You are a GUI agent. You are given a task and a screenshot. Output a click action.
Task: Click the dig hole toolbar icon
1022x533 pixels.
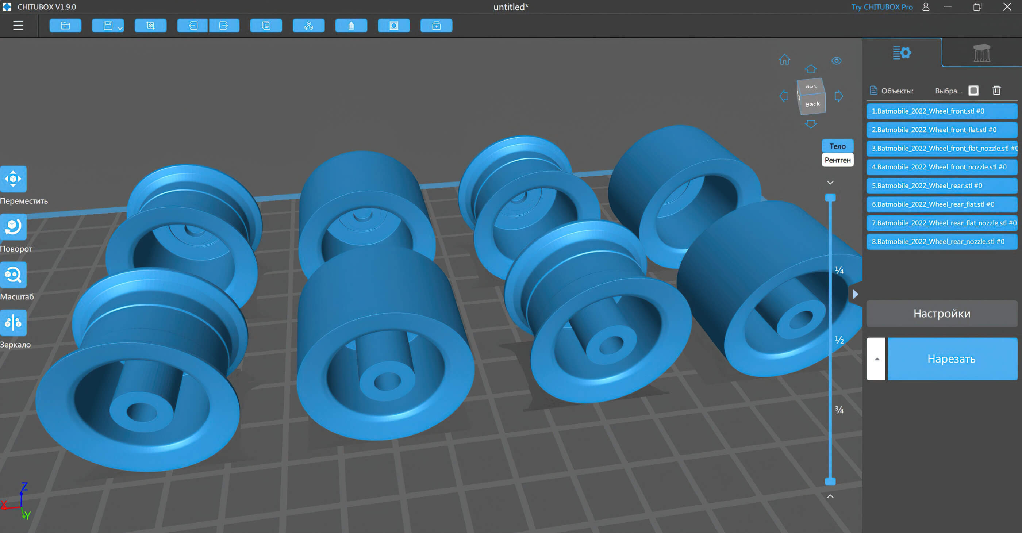click(x=393, y=26)
